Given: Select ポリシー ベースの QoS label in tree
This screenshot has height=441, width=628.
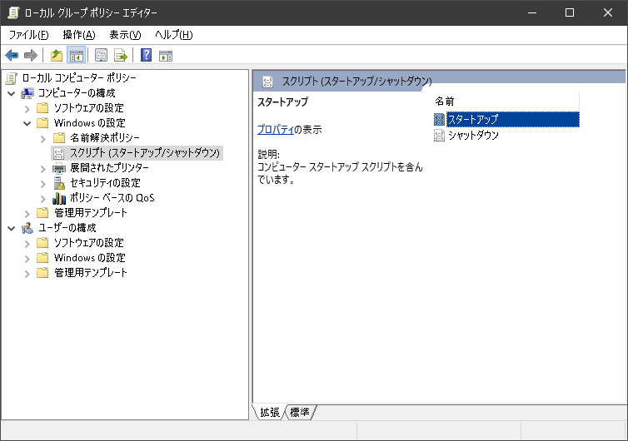Looking at the screenshot, I should tap(112, 198).
